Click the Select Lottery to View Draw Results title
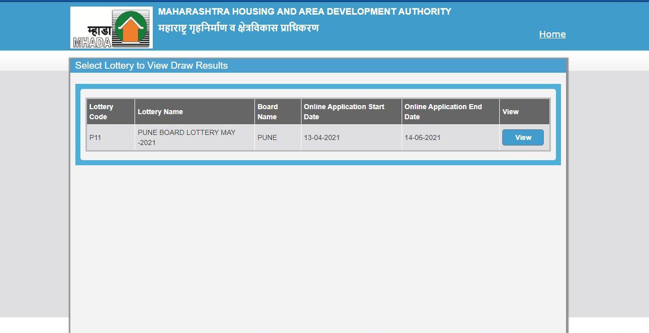 point(152,65)
